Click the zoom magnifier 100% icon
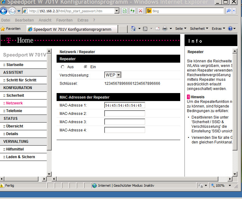The height and width of the screenshot is (199, 242). click(213, 185)
